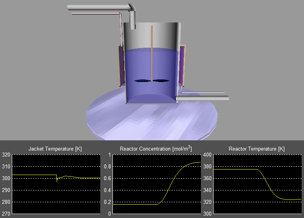Click the 400 label on Reactor Temperature axis
Screen dimensions: 304x218
click(207, 155)
